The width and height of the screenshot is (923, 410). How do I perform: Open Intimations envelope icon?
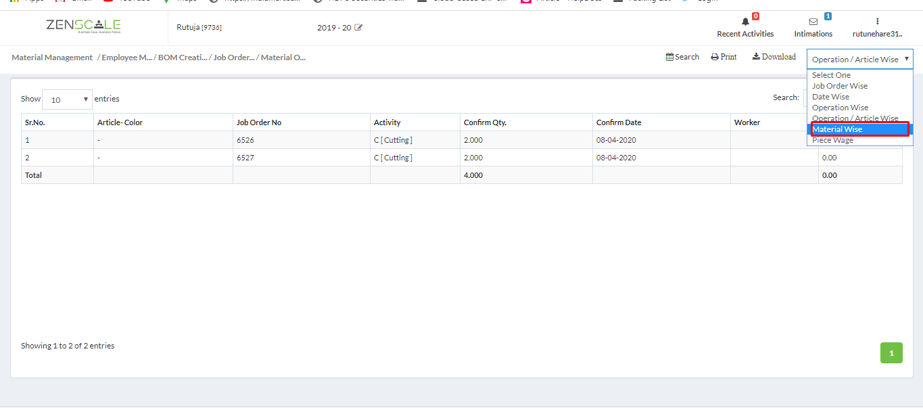813,22
